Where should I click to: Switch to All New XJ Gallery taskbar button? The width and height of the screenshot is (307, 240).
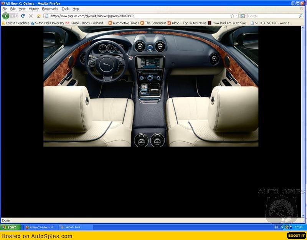tap(41, 227)
